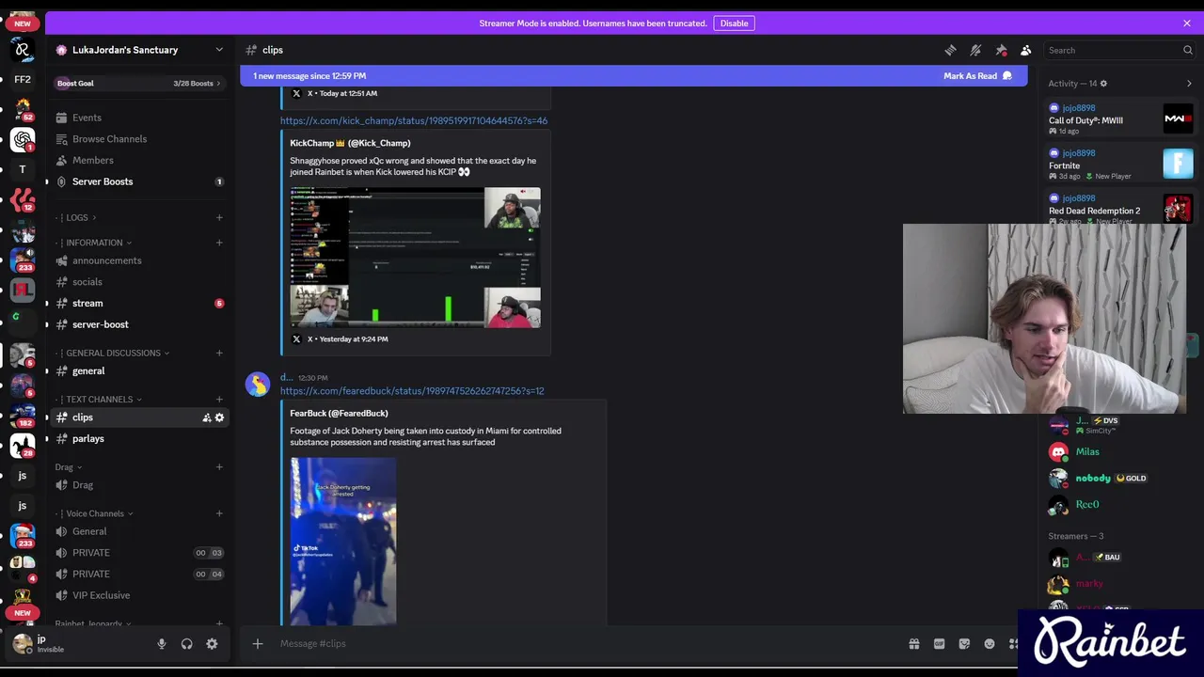
Task: Collapse the TEXT CHANNELS category
Action: pyautogui.click(x=99, y=400)
